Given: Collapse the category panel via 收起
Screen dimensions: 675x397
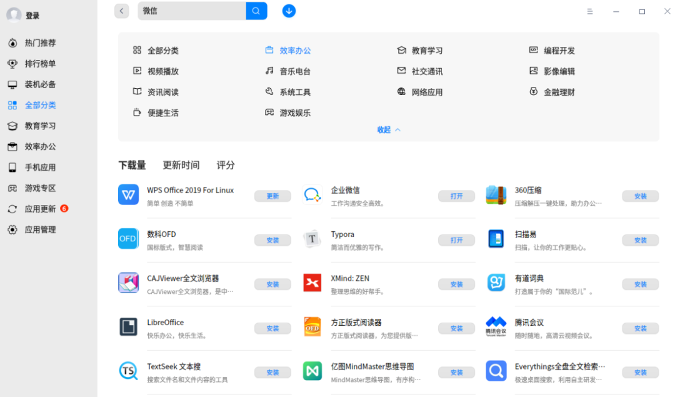Looking at the screenshot, I should 388,129.
